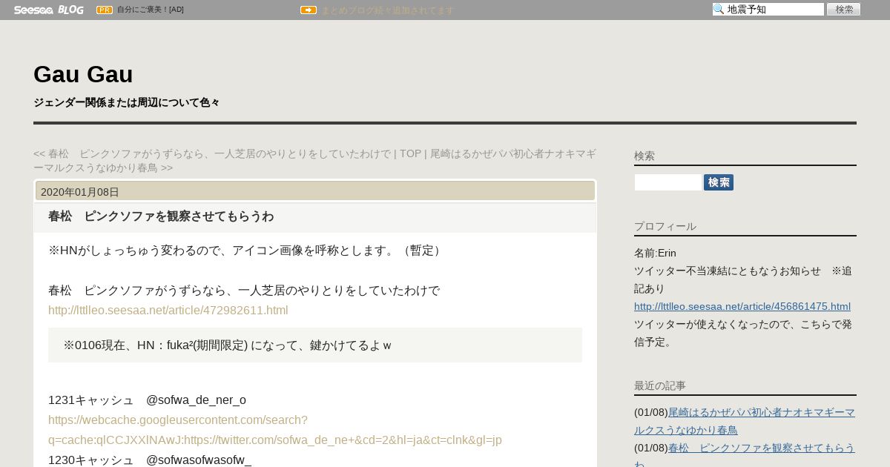The width and height of the screenshot is (890, 467).
Task: Open the Seesaa BLOG logo link
Action: point(49,10)
